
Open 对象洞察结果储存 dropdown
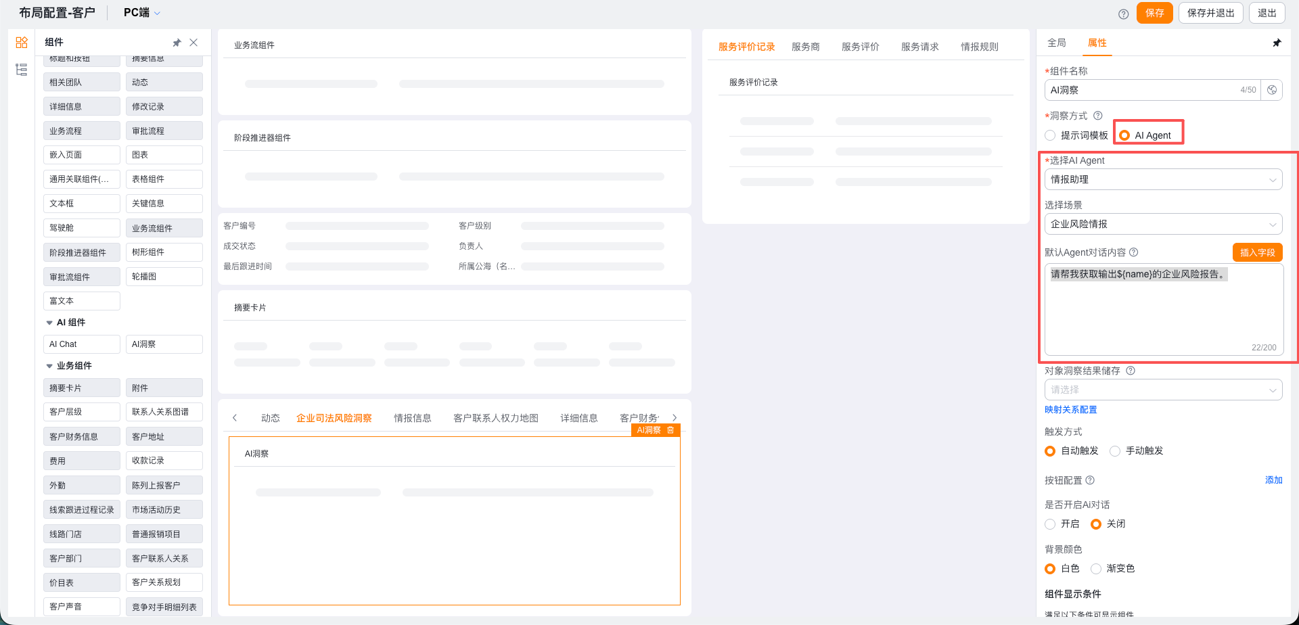pos(1164,390)
